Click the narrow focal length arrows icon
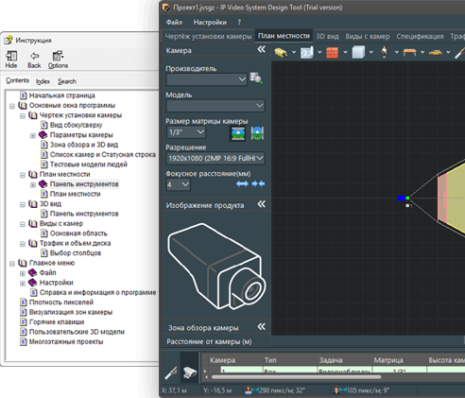 click(x=258, y=183)
